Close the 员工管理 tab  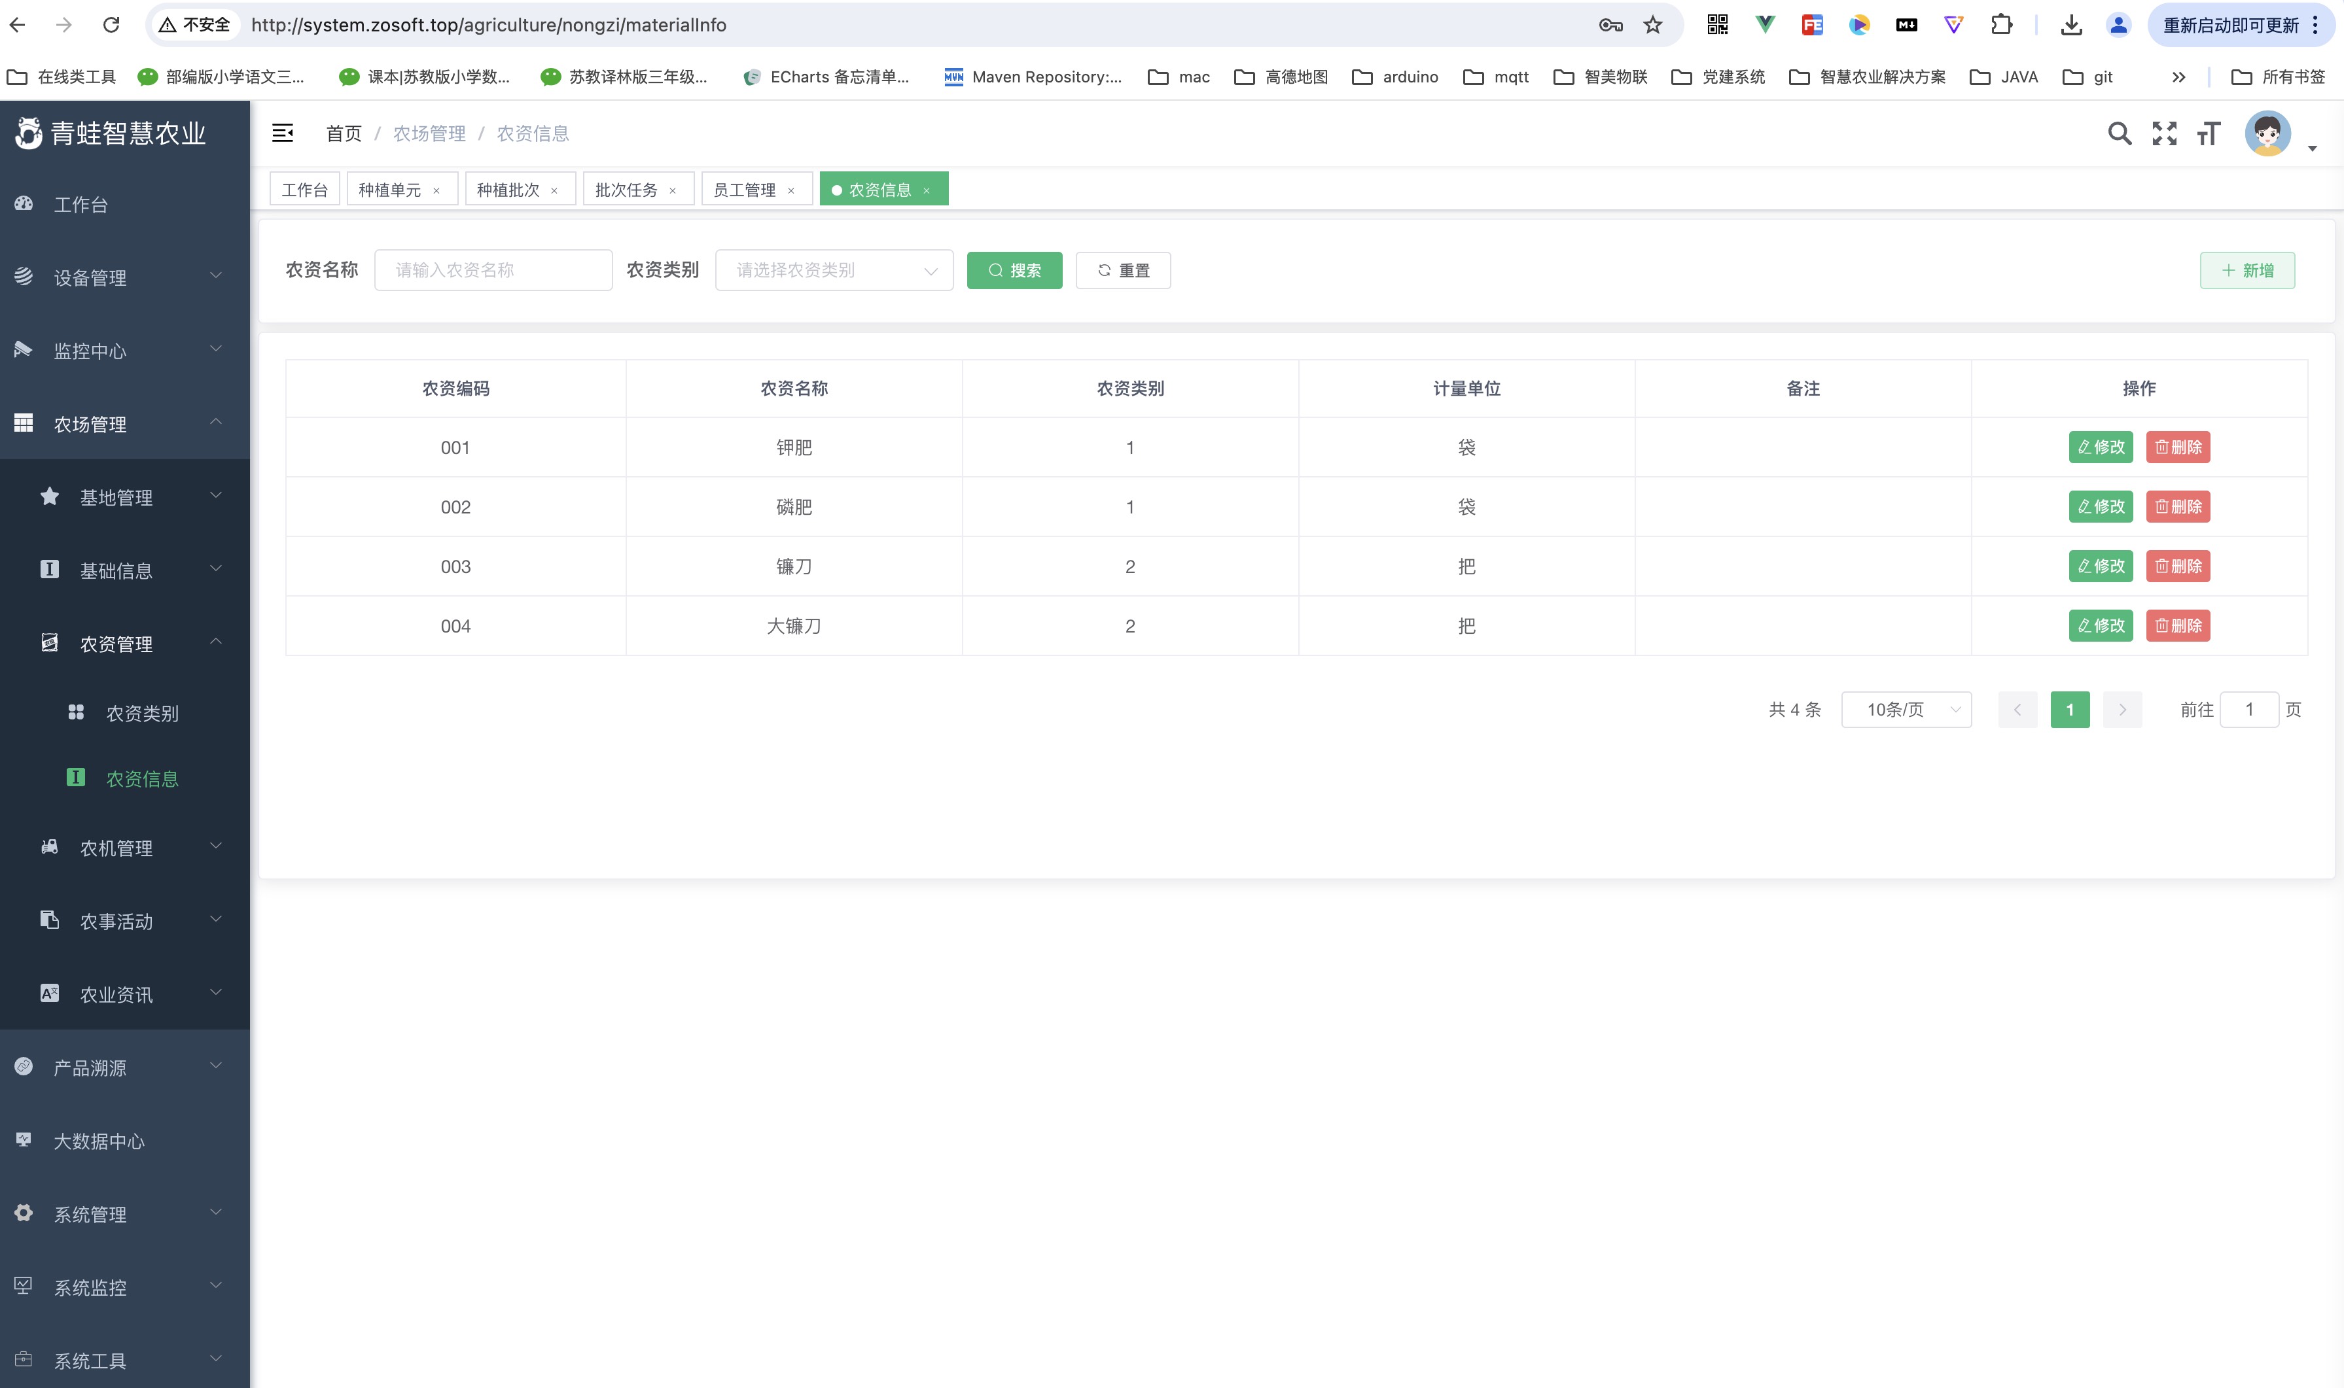790,191
